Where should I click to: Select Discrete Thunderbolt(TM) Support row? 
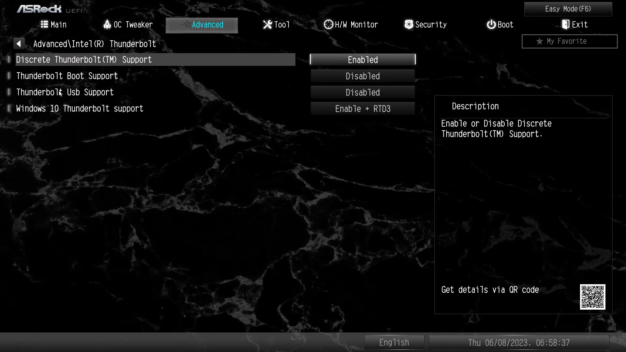pyautogui.click(x=156, y=60)
